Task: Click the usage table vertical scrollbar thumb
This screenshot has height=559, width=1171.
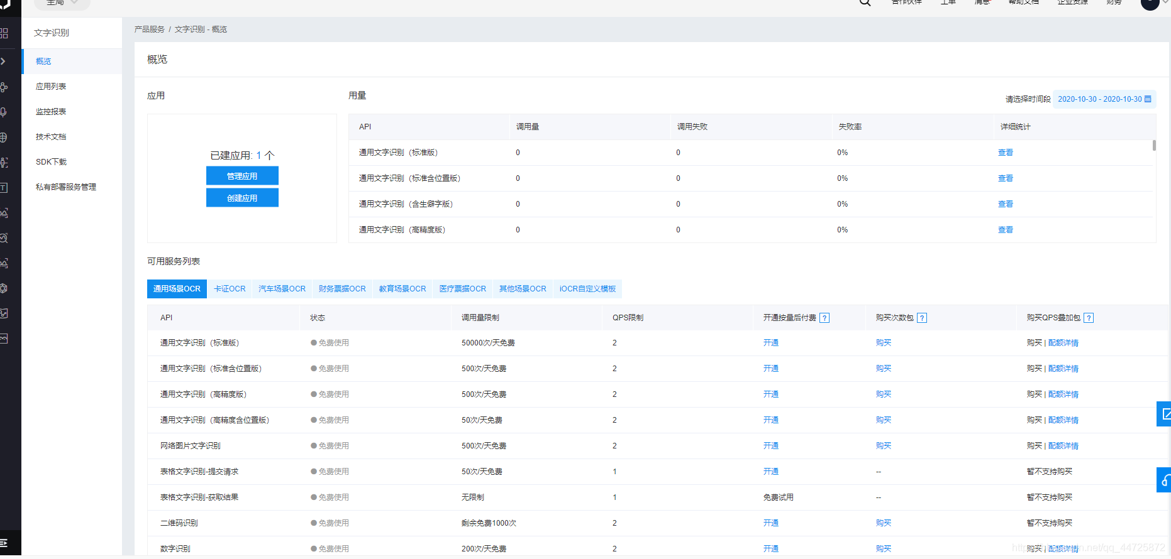Action: pyautogui.click(x=1154, y=145)
